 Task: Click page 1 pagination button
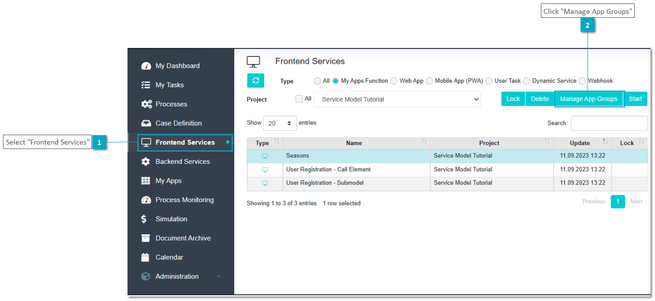618,201
